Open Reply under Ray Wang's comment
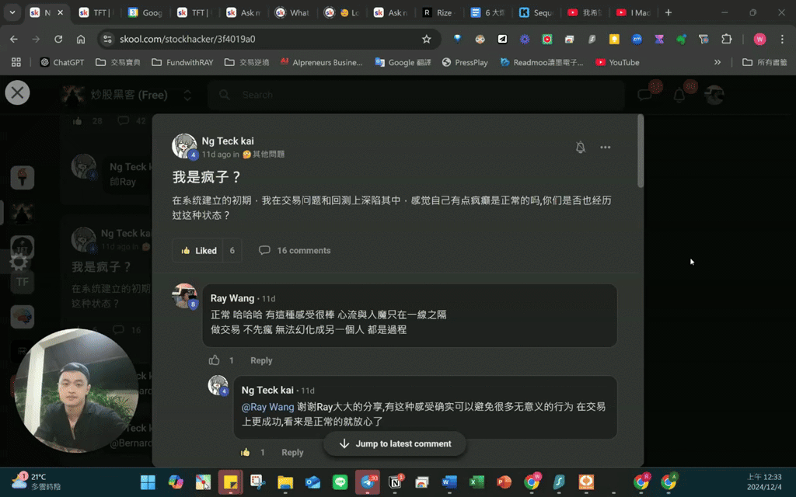This screenshot has height=497, width=796. 261,360
